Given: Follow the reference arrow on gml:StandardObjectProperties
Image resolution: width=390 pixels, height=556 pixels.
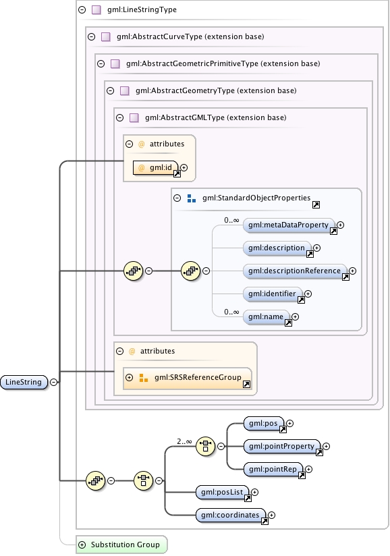Looking at the screenshot, I should click(316, 204).
